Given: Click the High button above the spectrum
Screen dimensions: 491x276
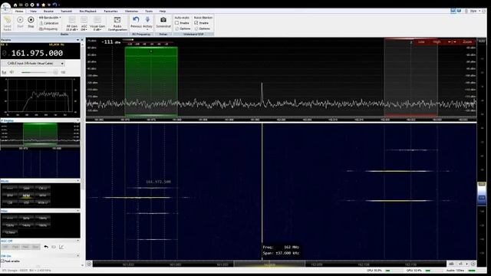Looking at the screenshot, I should coord(437,41).
